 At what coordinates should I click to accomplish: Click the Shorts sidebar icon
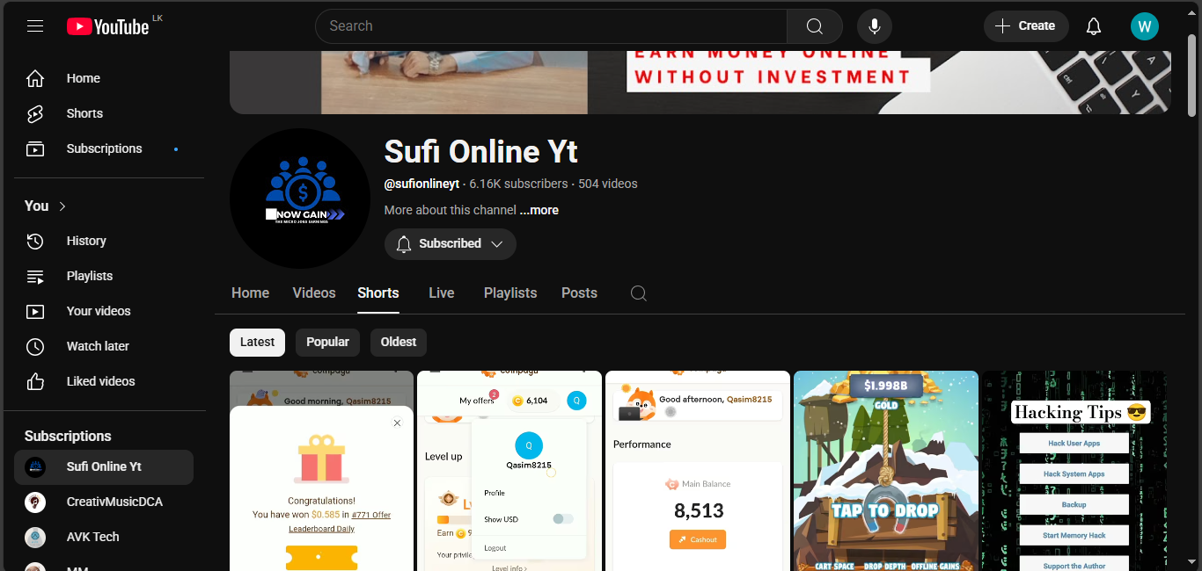35,113
